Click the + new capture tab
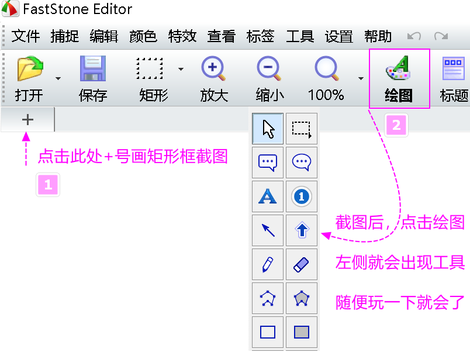470x352 pixels. pyautogui.click(x=27, y=120)
